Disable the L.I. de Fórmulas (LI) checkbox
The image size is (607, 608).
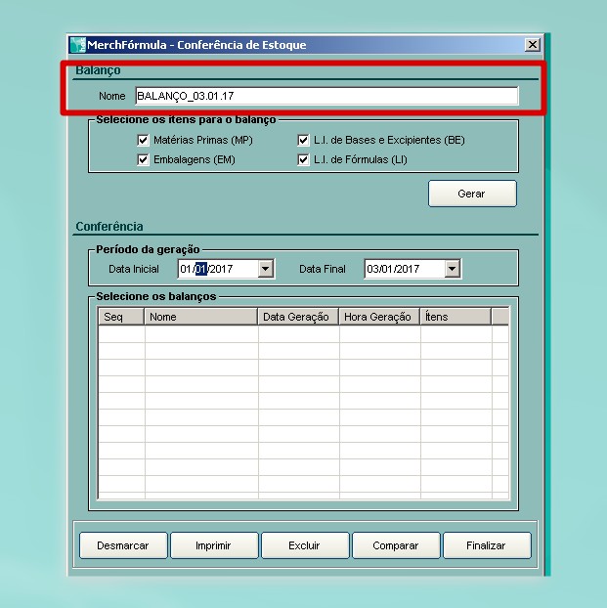point(303,159)
